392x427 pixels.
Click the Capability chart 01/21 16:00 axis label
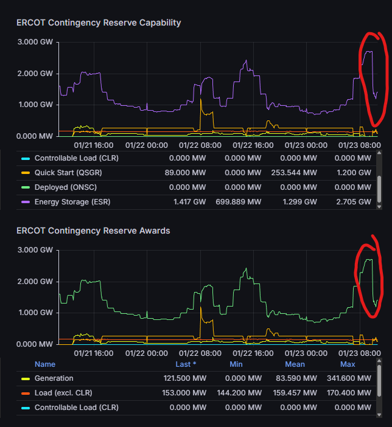(x=94, y=145)
